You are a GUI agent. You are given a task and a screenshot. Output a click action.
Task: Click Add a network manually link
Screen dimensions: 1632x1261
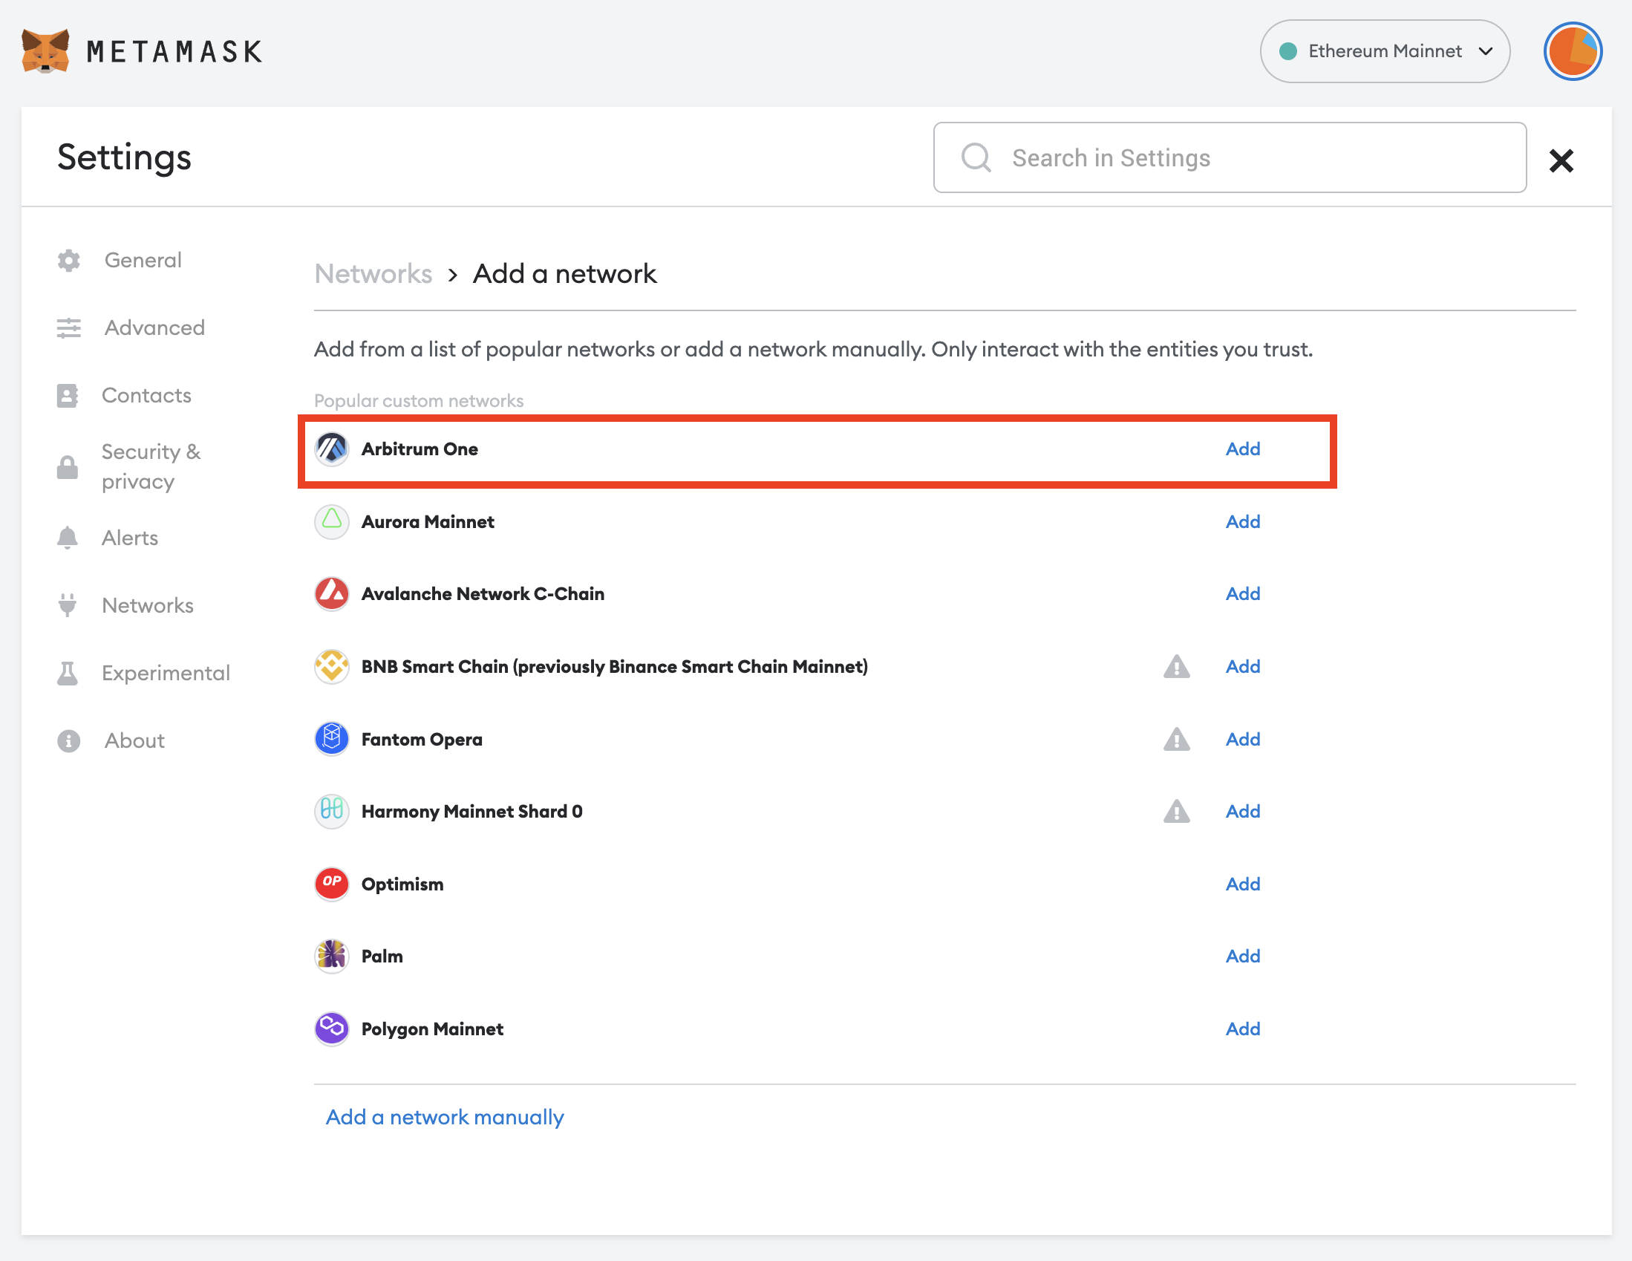[445, 1117]
